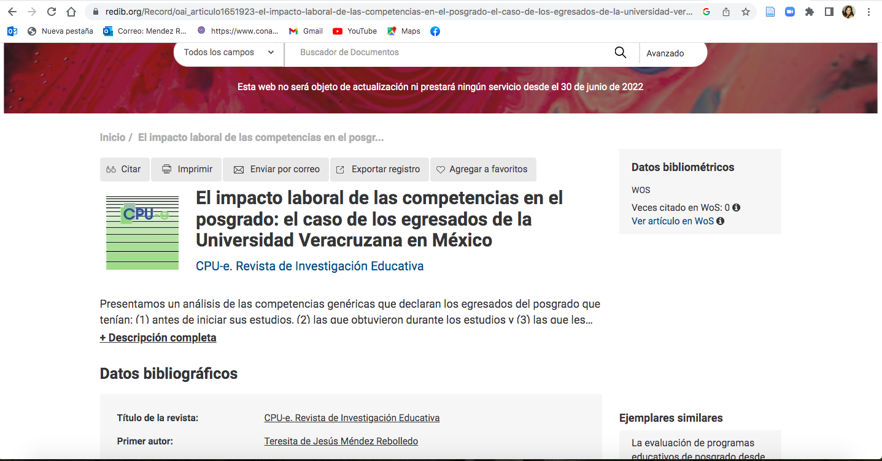Image resolution: width=882 pixels, height=461 pixels.
Task: Open the Gmail bookmark
Action: pos(306,31)
